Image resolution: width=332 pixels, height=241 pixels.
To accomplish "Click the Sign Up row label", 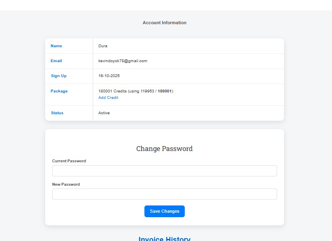I will tap(58, 76).
